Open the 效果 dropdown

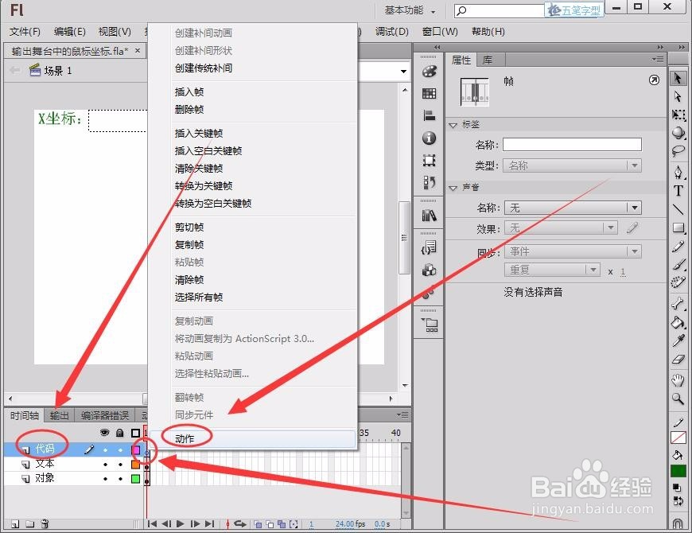pyautogui.click(x=560, y=228)
